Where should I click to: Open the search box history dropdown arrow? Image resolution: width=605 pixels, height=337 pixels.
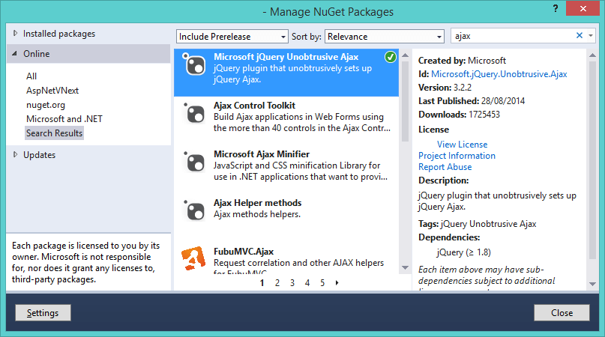(591, 35)
